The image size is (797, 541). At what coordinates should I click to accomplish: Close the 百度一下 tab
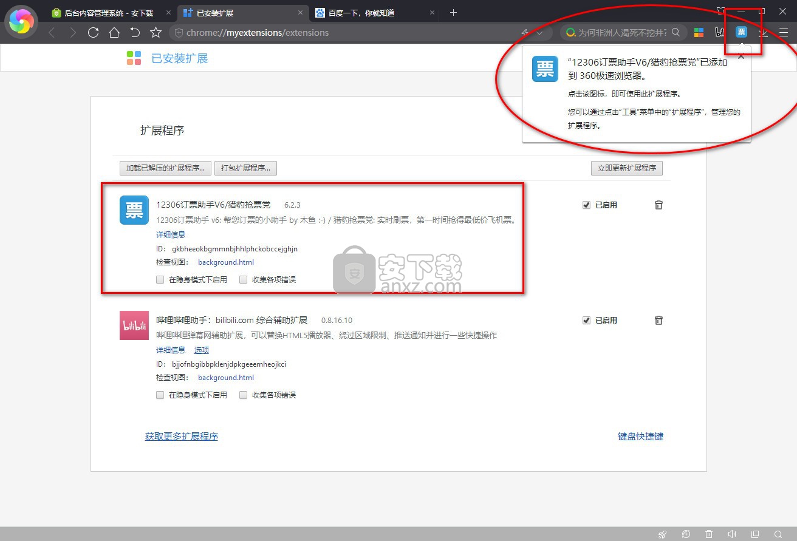pos(432,12)
